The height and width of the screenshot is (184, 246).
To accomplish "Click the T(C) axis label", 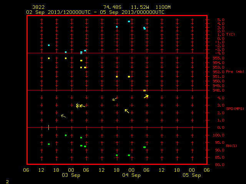I will 231,34.
